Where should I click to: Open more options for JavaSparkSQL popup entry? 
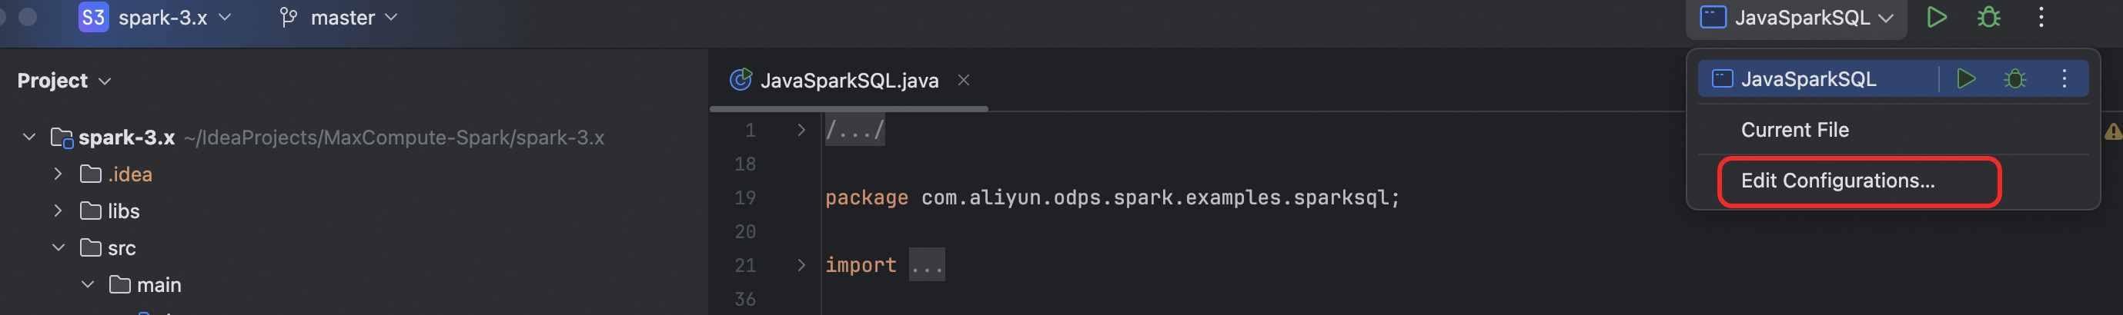coord(2064,79)
